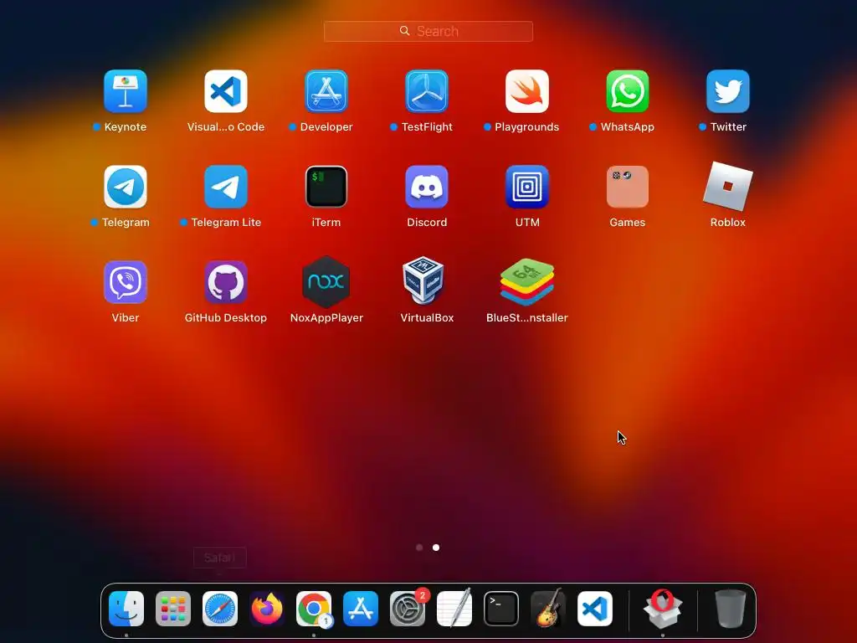Screen dimensions: 857x643
Task: Click the "BlueSt...nstaller" label
Action: click(x=527, y=317)
